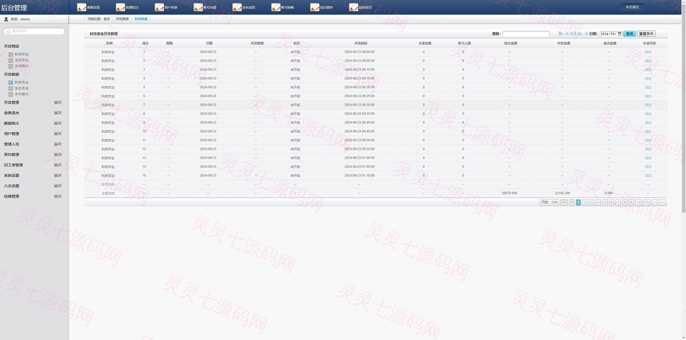This screenshot has width=686, height=340.
Task: Click the 后台管理 title
Action: (x=14, y=8)
